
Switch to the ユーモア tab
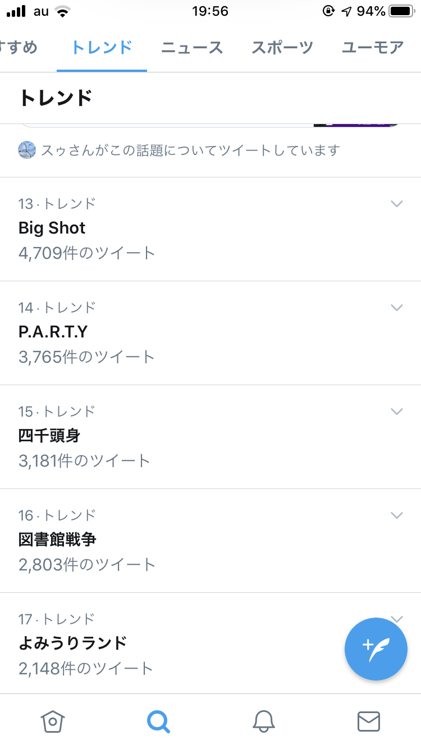(373, 48)
